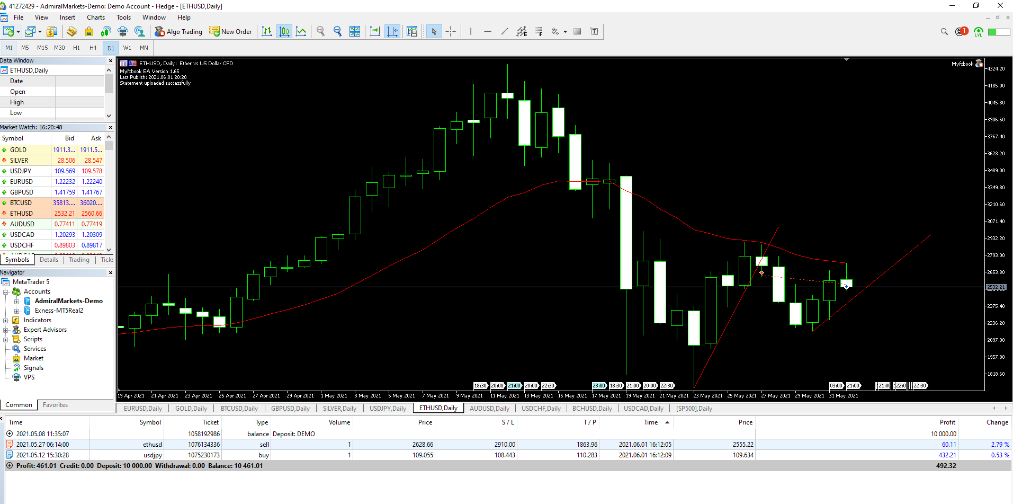This screenshot has height=504, width=1013.
Task: Switch chart to bar chart mode
Action: pyautogui.click(x=267, y=32)
